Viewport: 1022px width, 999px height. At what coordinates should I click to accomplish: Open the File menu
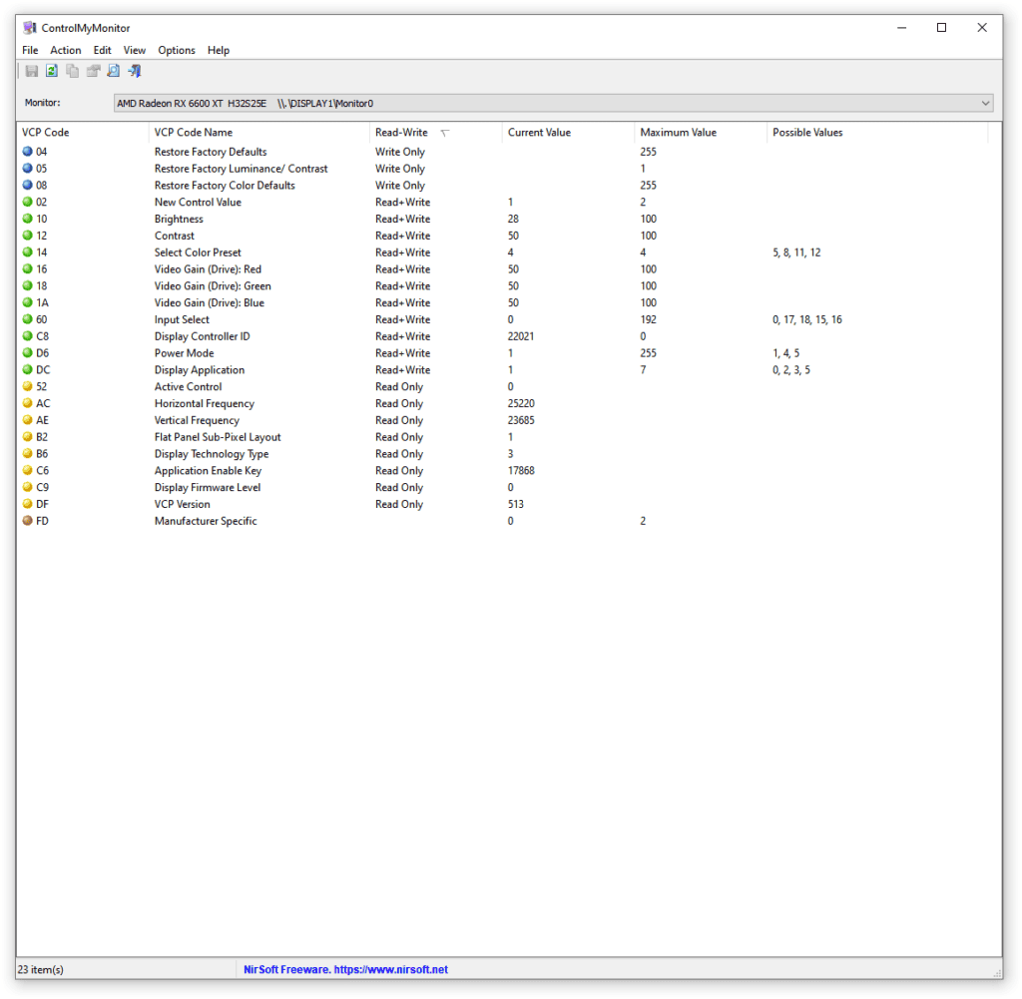[x=30, y=50]
